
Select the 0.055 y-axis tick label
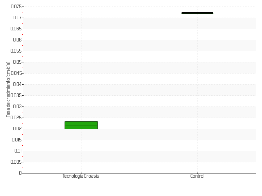(x=16, y=51)
